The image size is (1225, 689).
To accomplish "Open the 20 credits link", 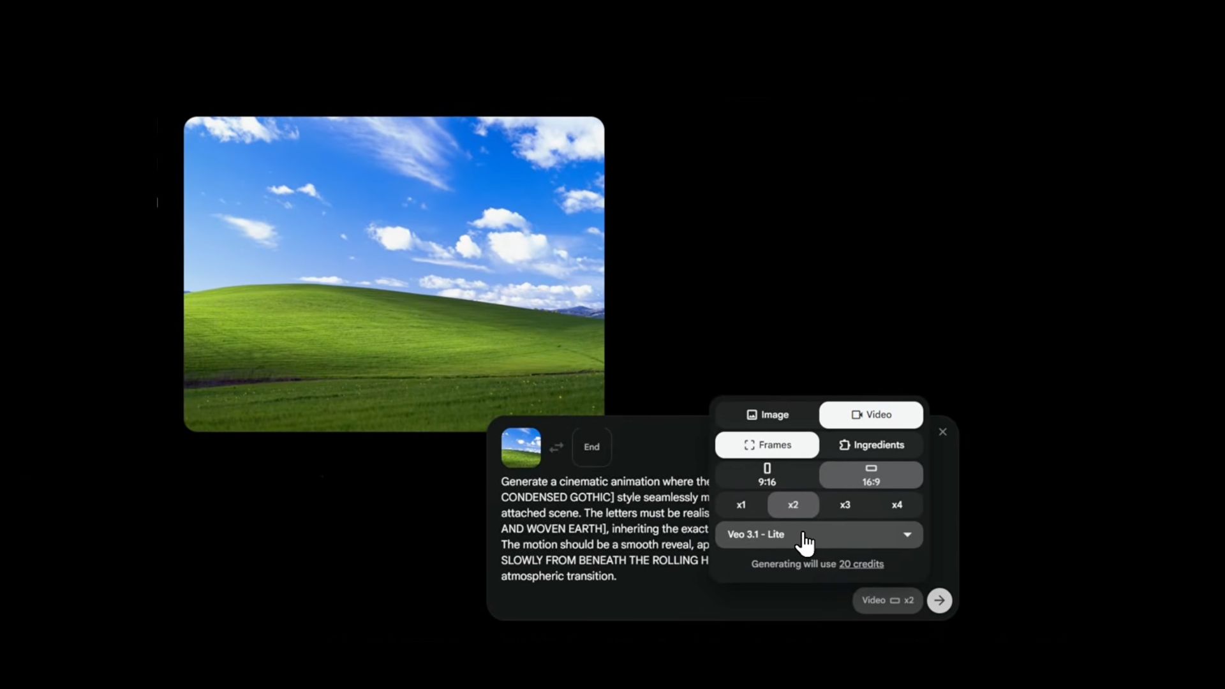I will click(x=861, y=564).
